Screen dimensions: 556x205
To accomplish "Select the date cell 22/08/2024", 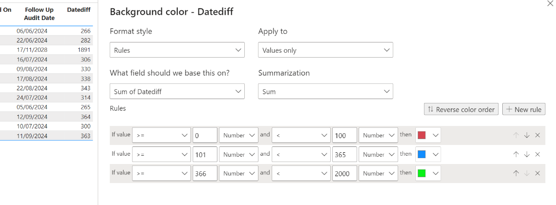I will [32, 88].
